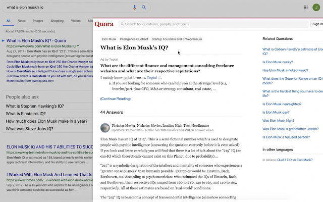The width and height of the screenshot is (323, 202).
Task: Open related question What is the hardest thing
Action: [293, 93]
